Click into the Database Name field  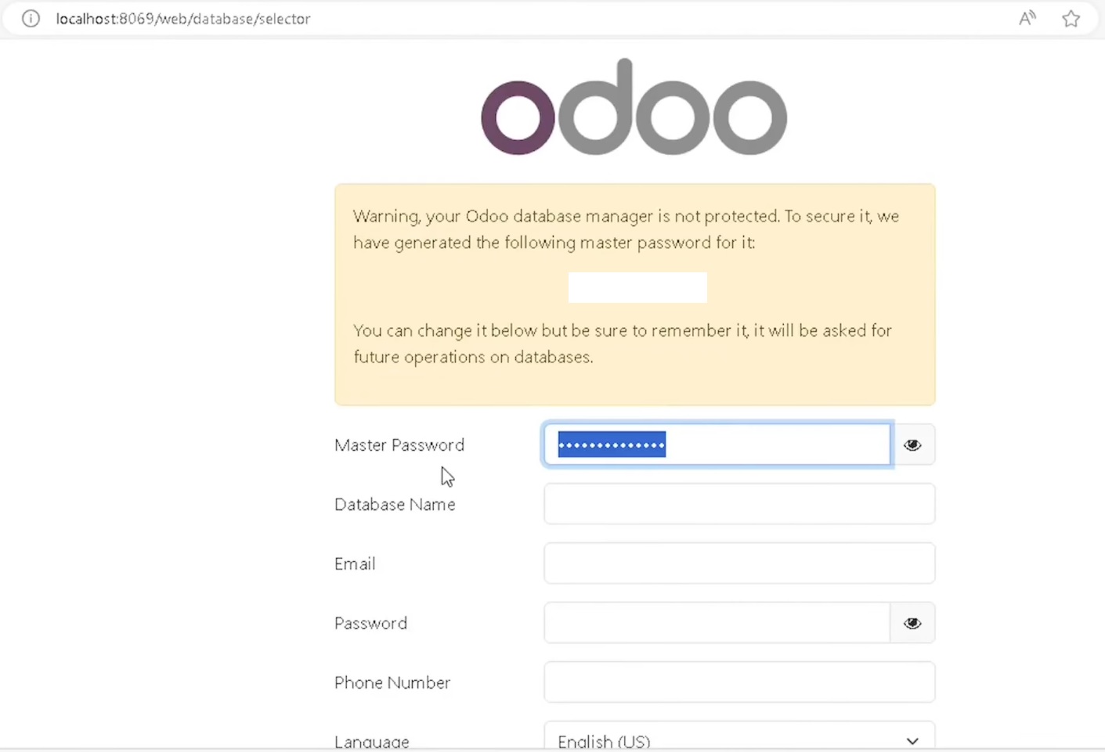(x=739, y=504)
